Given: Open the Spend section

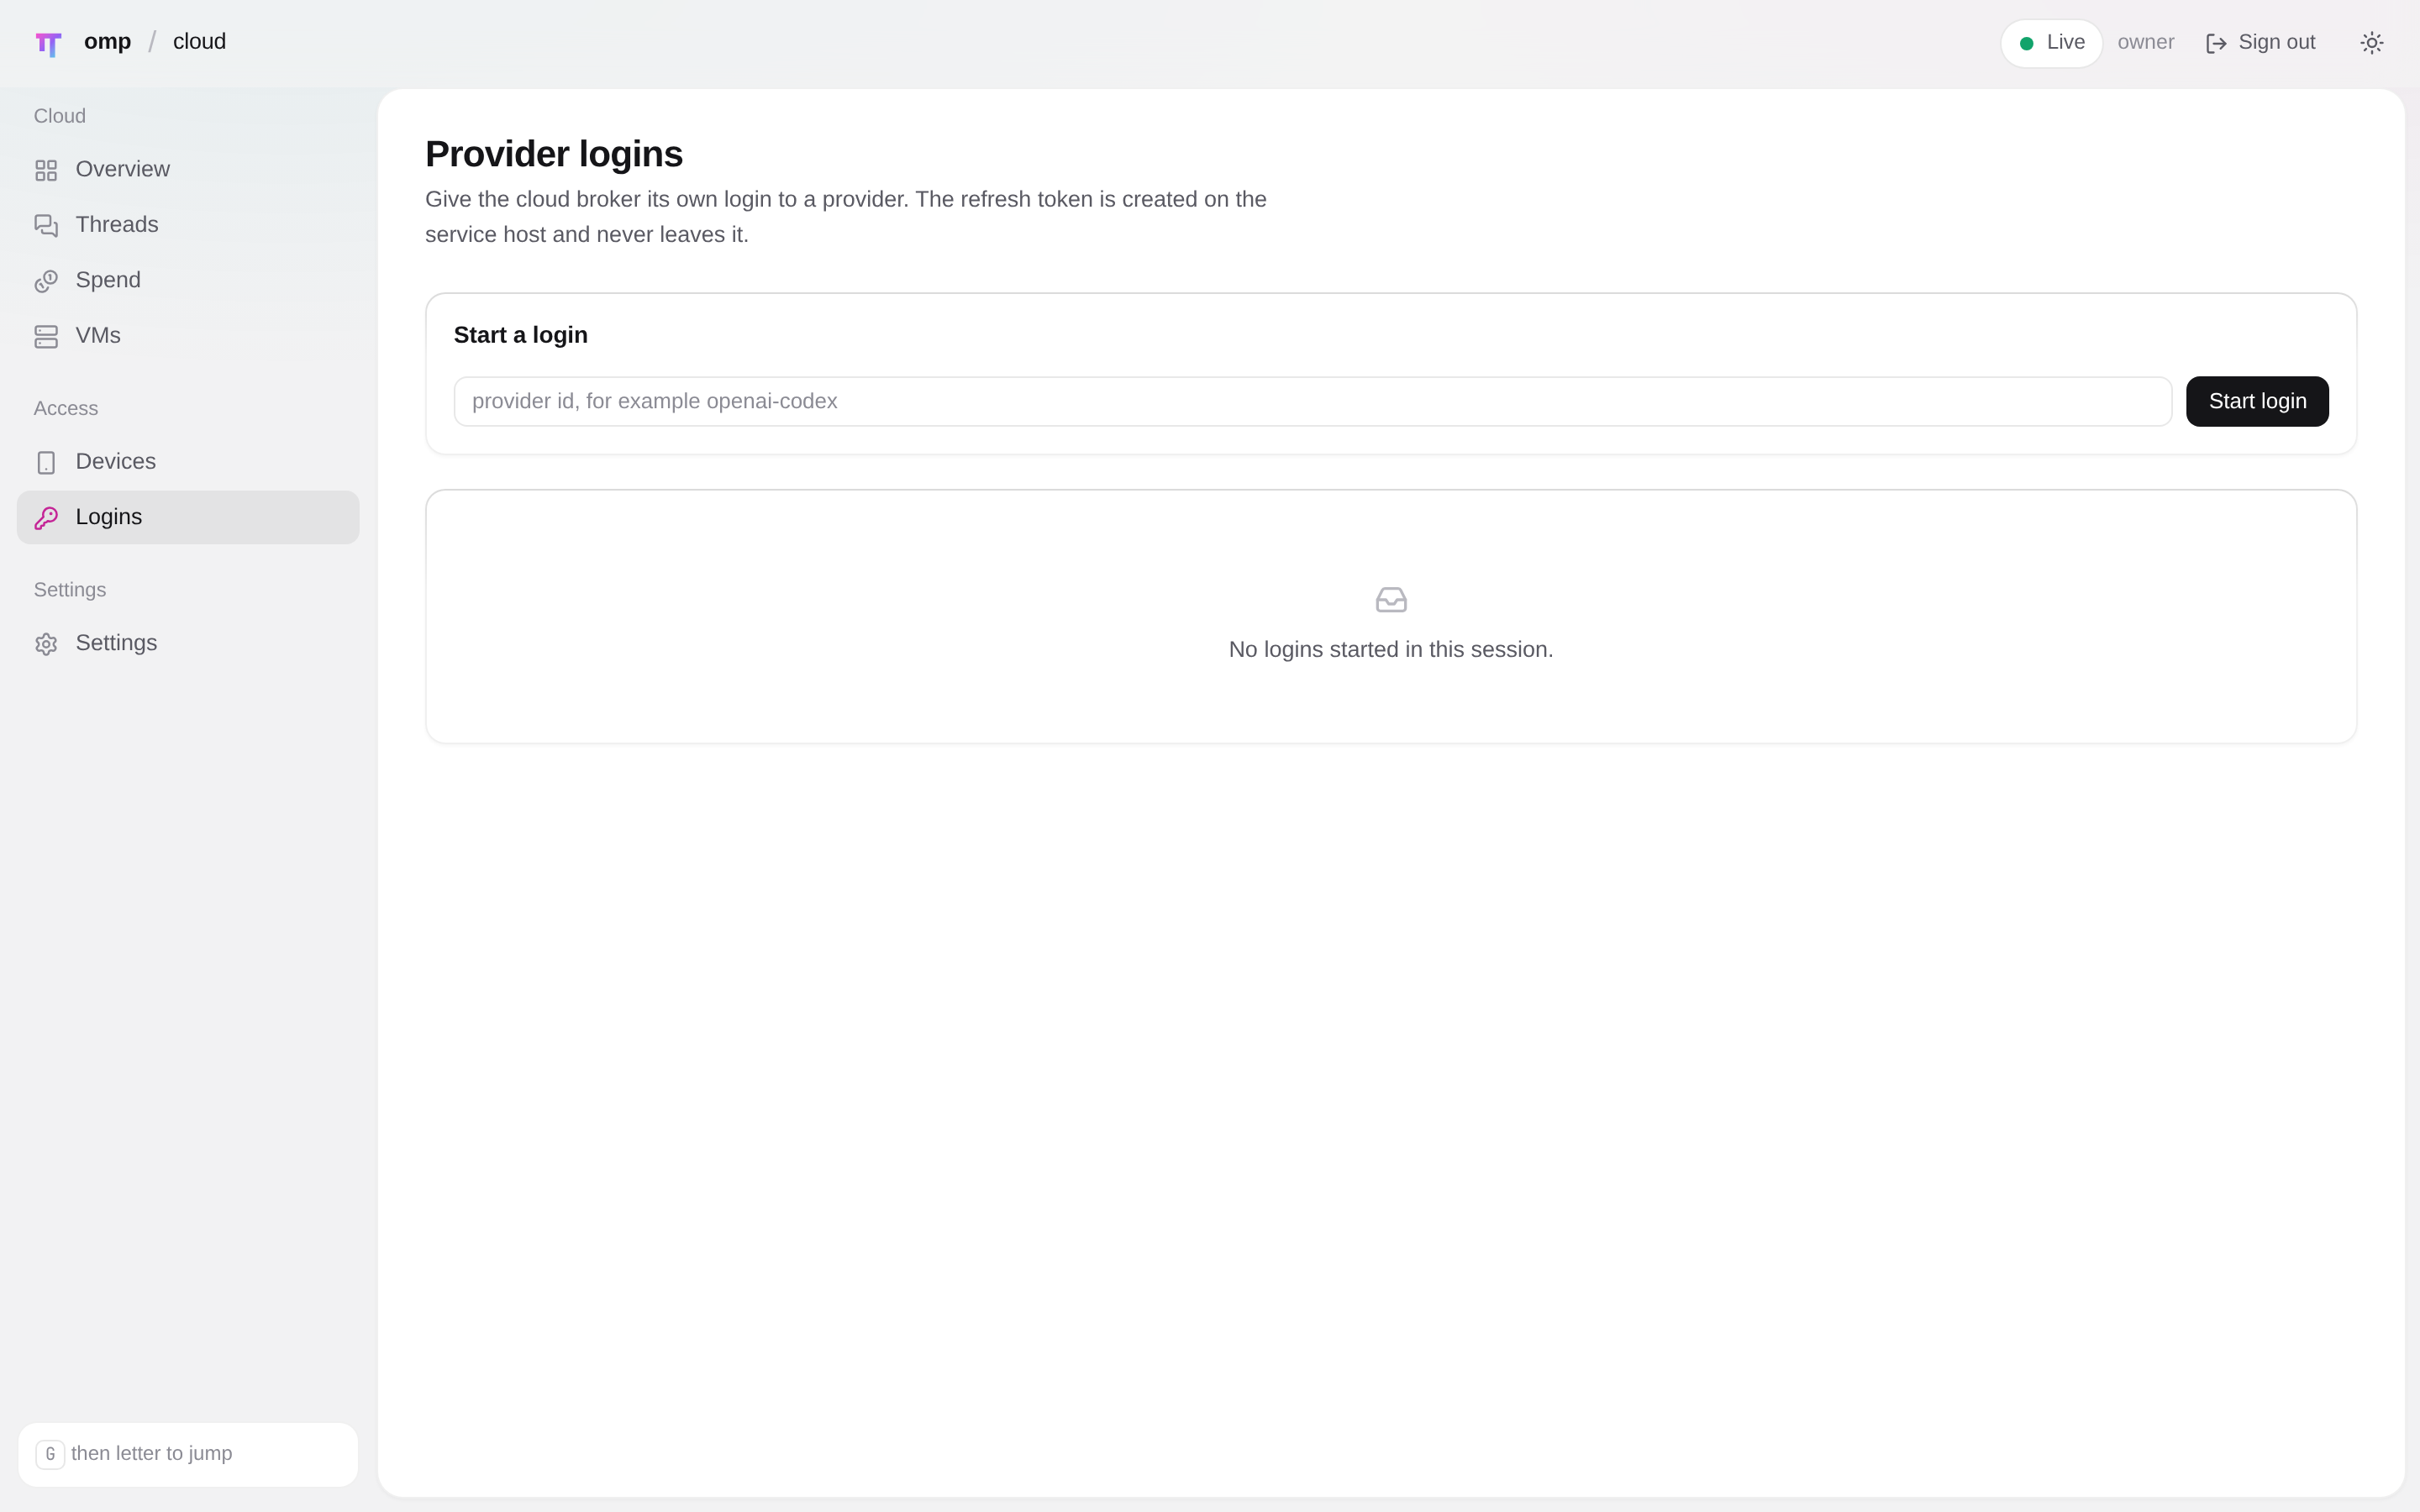Looking at the screenshot, I should pos(188,281).
